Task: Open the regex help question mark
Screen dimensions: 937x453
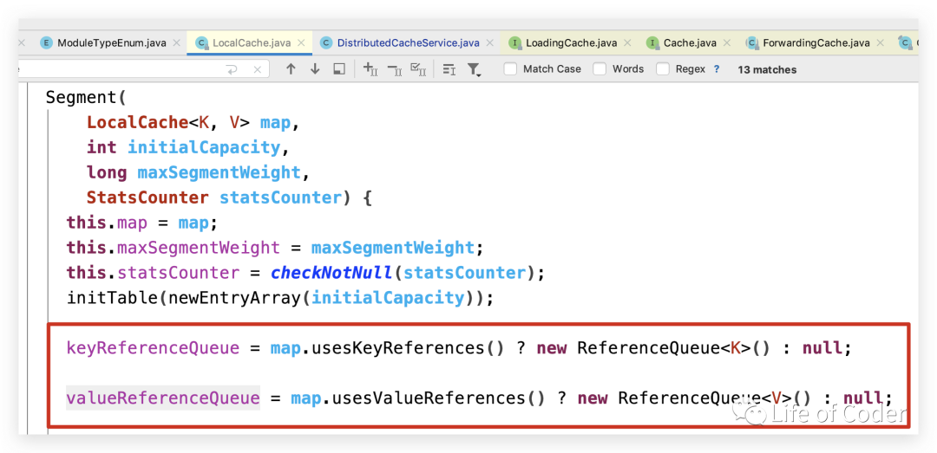Action: pos(717,69)
